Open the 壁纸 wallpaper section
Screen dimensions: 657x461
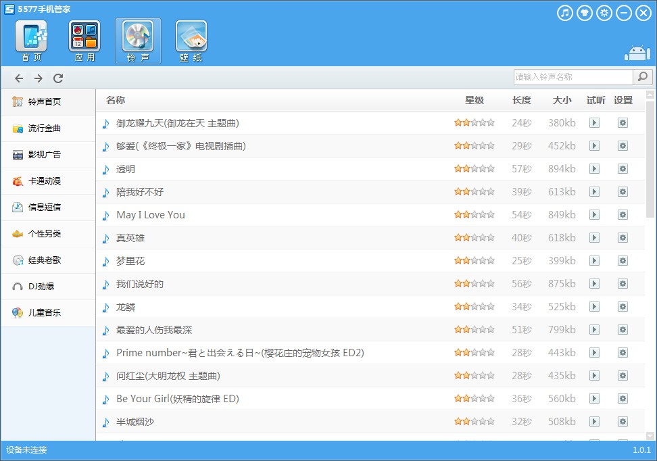pos(191,41)
